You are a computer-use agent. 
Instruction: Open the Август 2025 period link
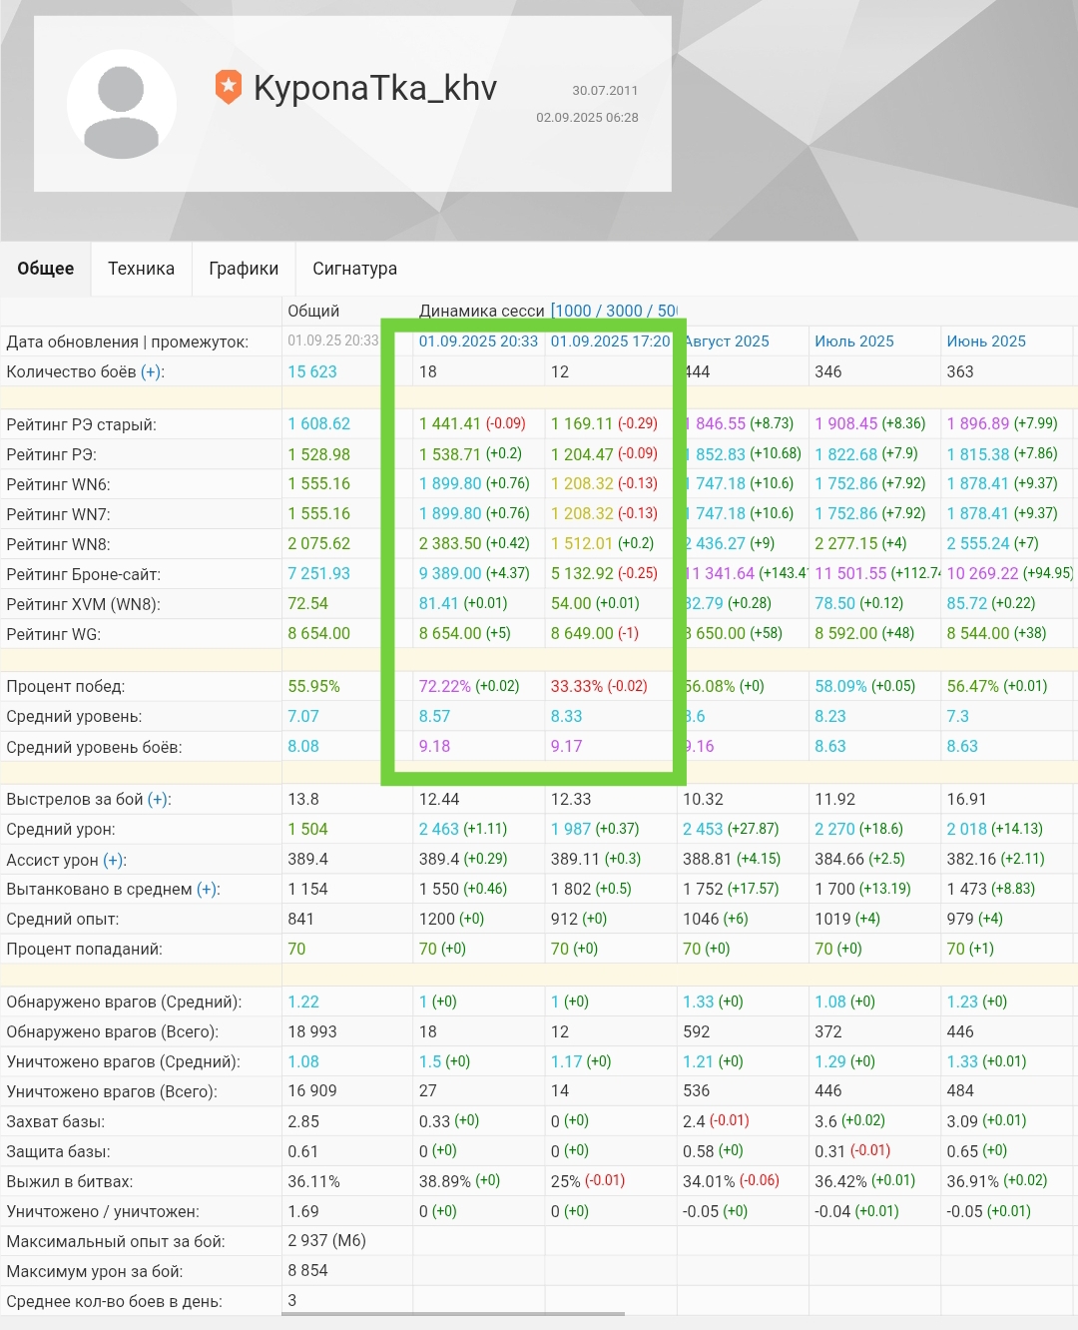pos(728,341)
